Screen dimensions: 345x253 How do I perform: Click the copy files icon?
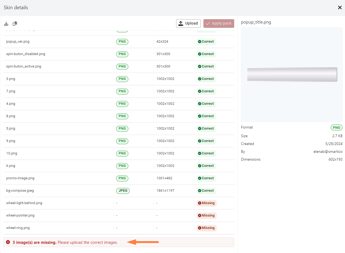pos(15,24)
